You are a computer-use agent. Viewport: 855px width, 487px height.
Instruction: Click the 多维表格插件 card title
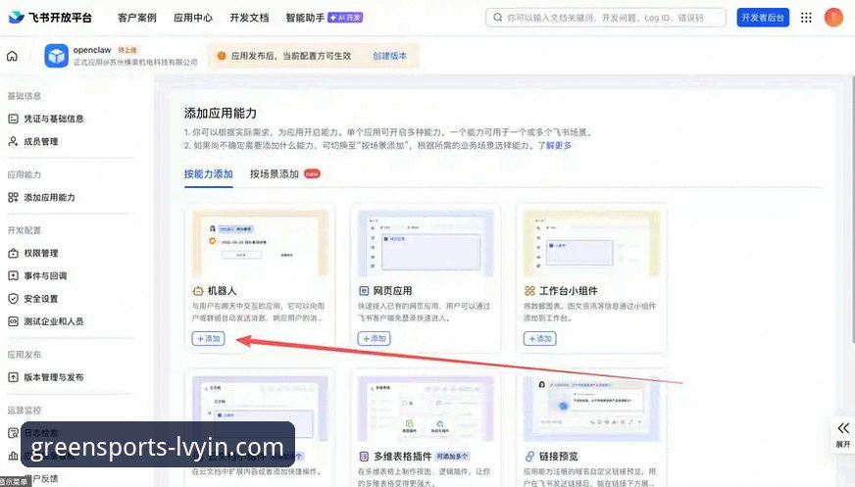pos(402,456)
